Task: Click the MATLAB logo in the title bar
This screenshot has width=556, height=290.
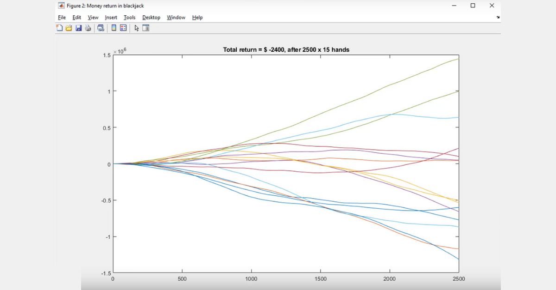Action: [x=61, y=6]
